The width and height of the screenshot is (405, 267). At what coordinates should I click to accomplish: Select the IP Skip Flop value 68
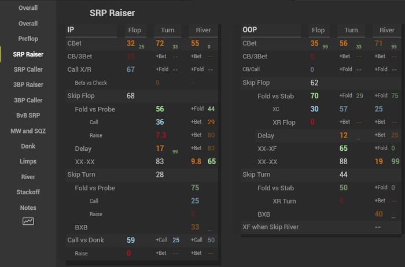coord(131,96)
